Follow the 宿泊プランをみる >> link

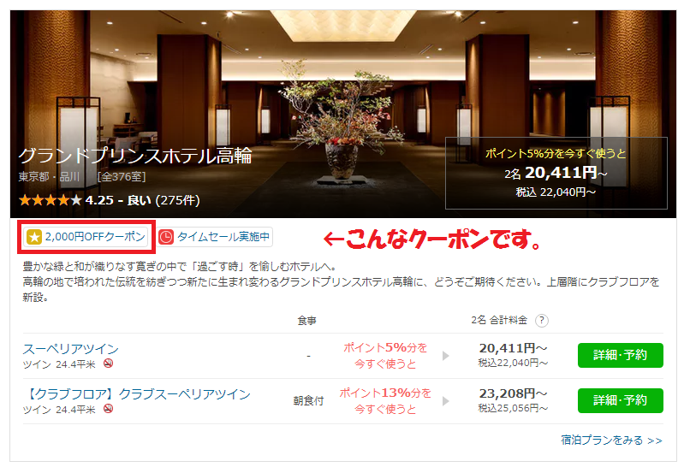pos(611,440)
